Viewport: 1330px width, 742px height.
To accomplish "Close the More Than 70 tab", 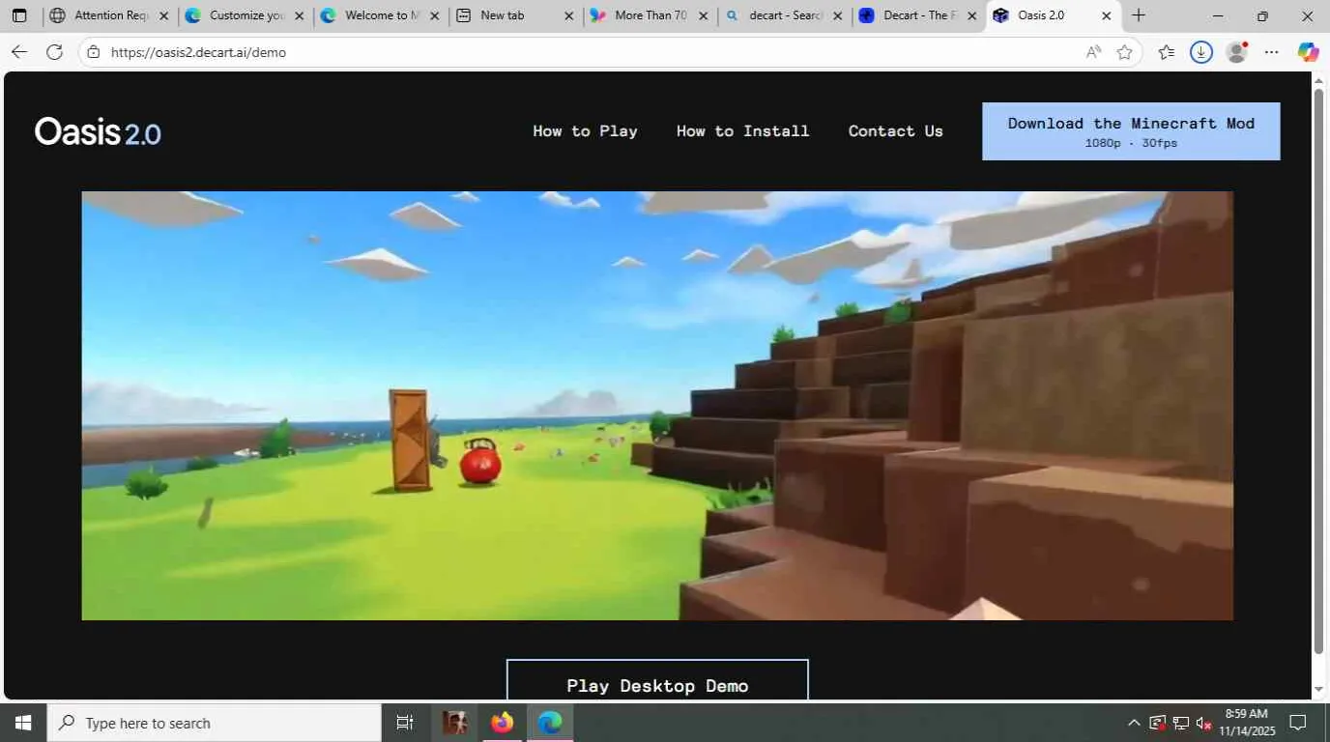I will point(704,15).
